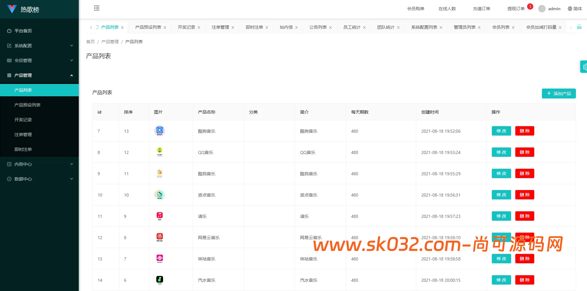
Task: Close the 开奖记录 tab
Action: tap(199, 27)
